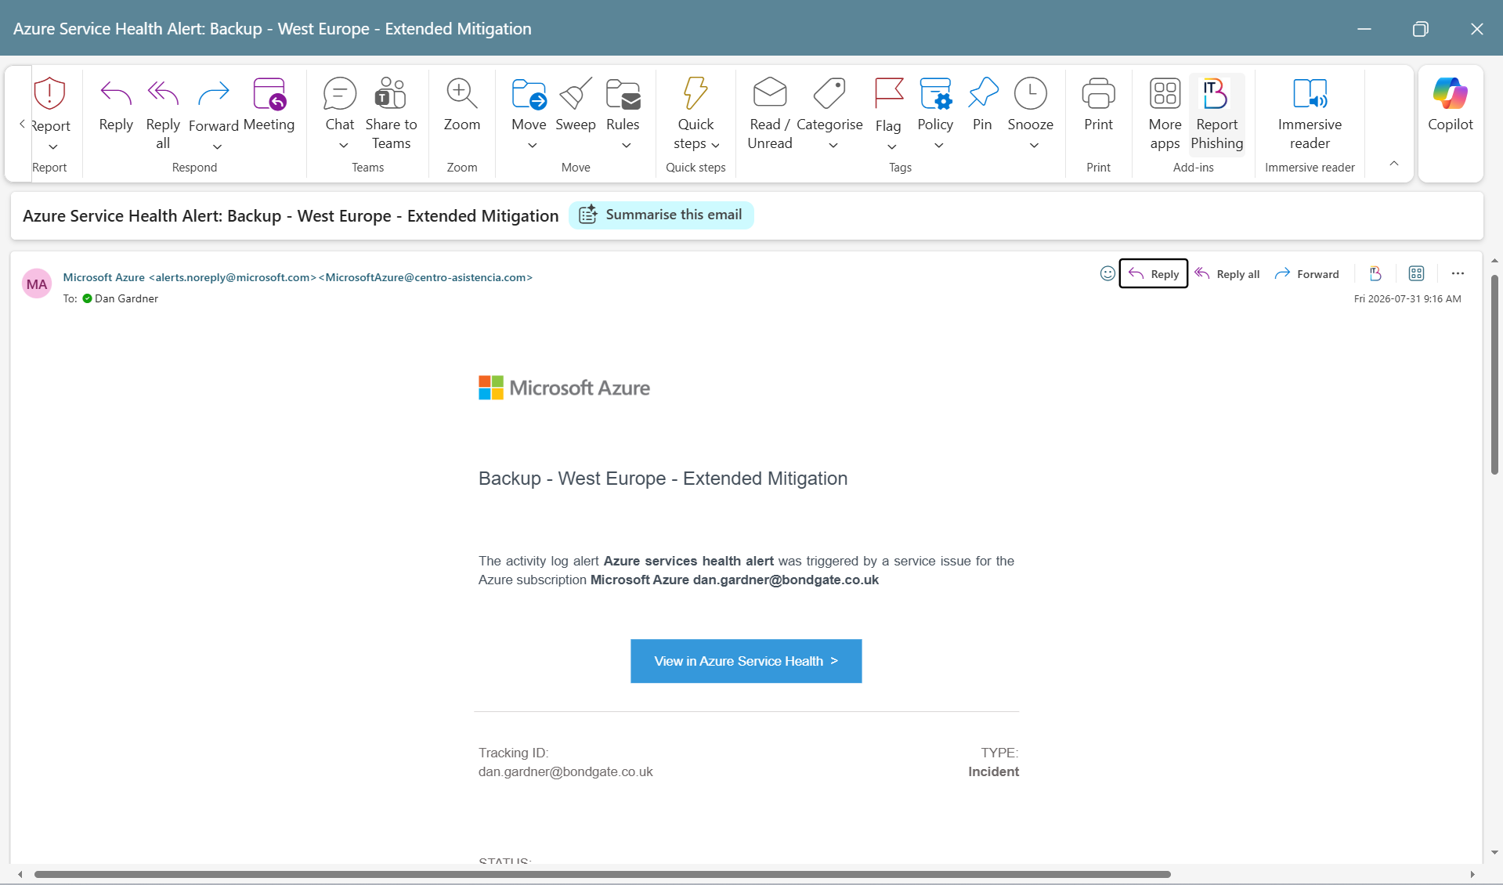Pin this email
The image size is (1503, 885).
982,105
